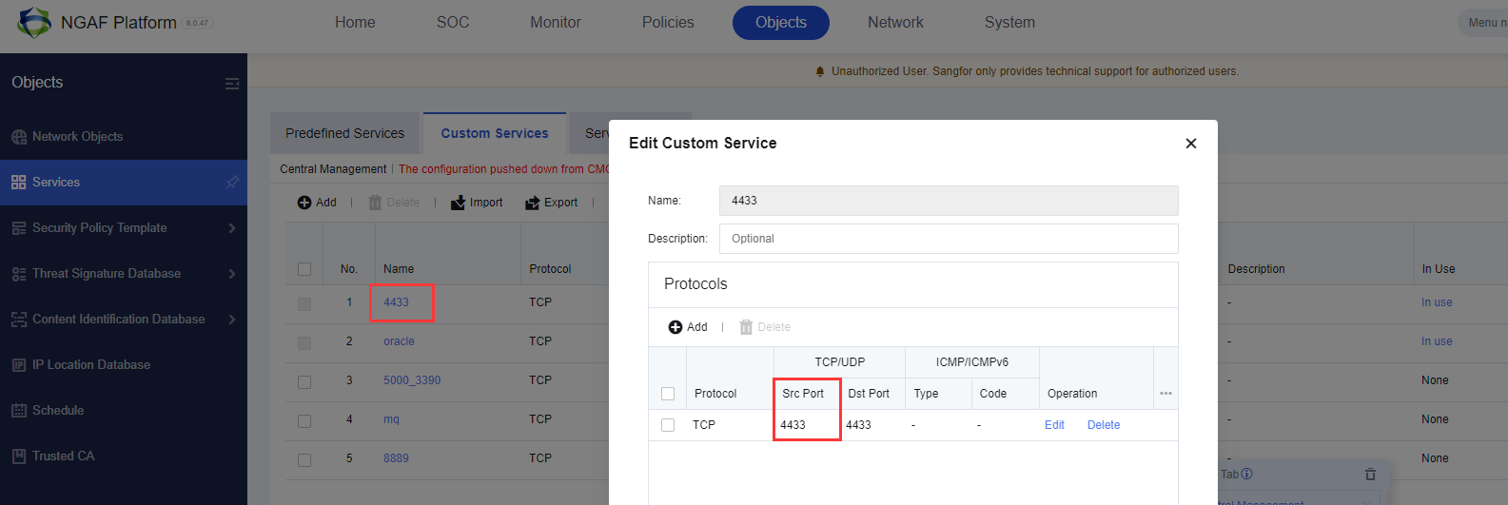Click the Network Objects globe icon
Image resolution: width=1508 pixels, height=505 pixels.
click(19, 137)
